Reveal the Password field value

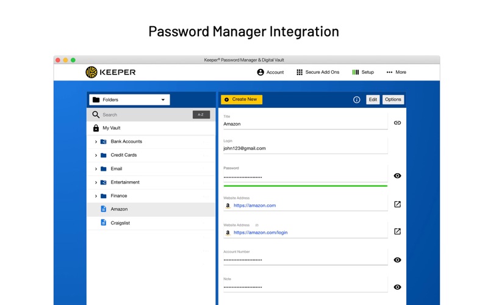pyautogui.click(x=397, y=176)
